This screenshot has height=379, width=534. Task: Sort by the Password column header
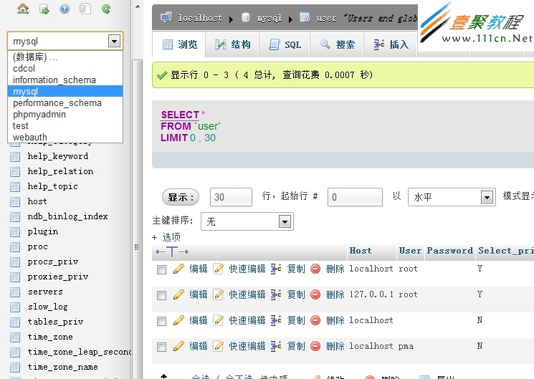[x=450, y=251]
